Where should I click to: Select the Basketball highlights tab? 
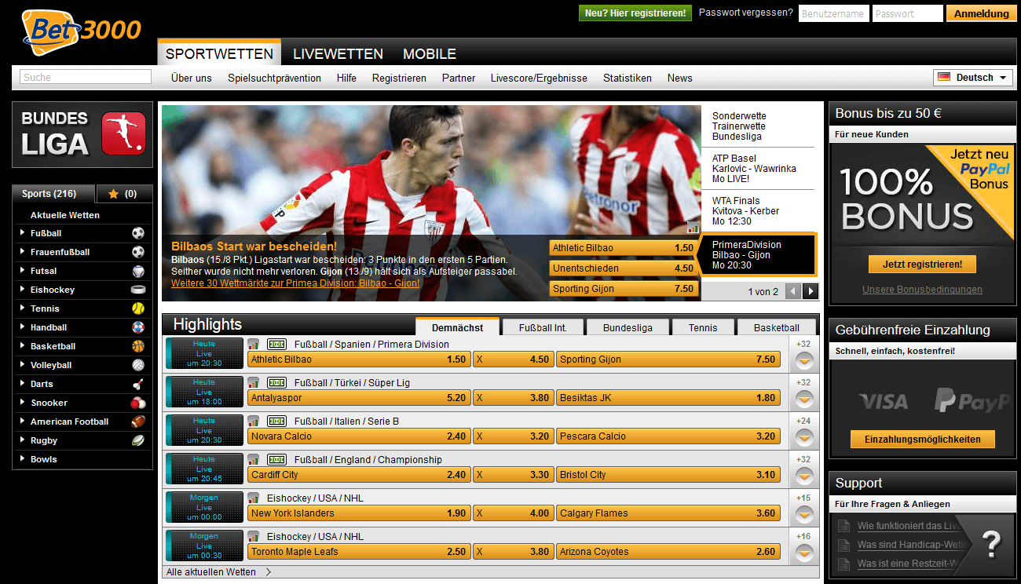coord(777,327)
